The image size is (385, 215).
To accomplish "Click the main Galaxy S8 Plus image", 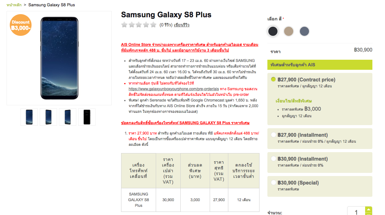I will pyautogui.click(x=59, y=58).
